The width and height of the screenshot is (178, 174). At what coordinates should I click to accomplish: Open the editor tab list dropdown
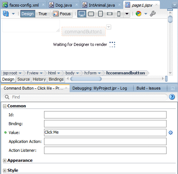pos(174,5)
